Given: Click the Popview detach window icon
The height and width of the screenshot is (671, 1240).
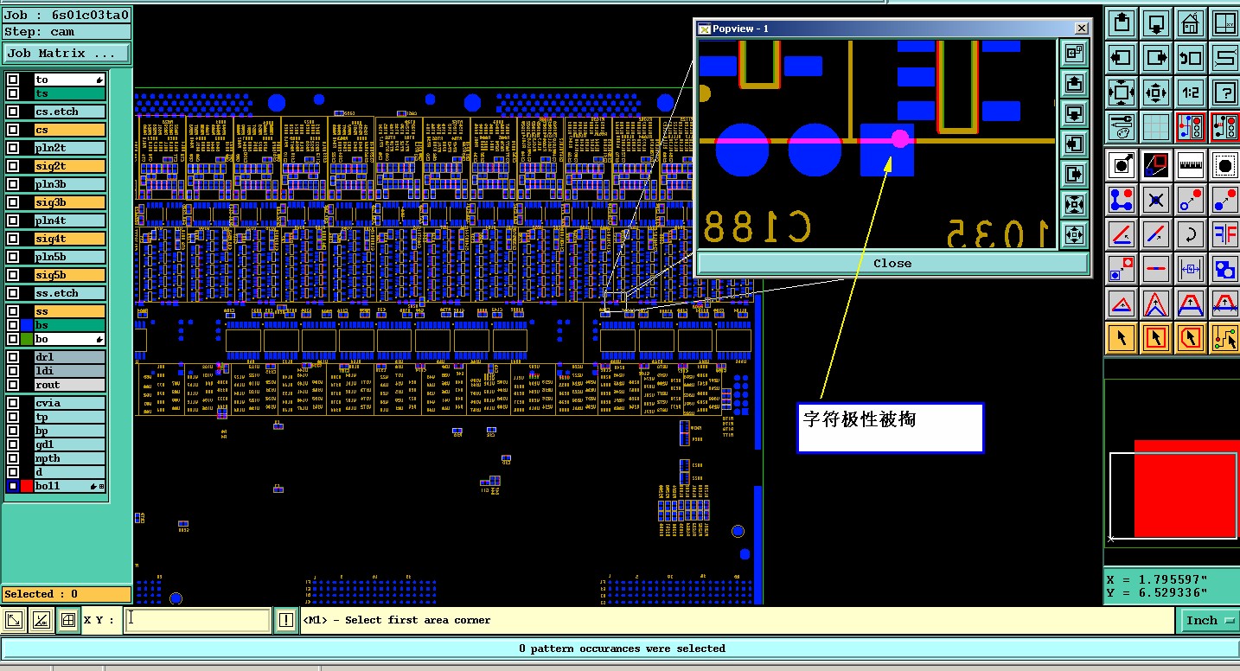Looking at the screenshot, I should pyautogui.click(x=1074, y=54).
